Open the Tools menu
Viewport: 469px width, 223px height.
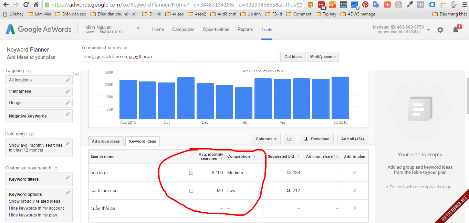coord(267,30)
